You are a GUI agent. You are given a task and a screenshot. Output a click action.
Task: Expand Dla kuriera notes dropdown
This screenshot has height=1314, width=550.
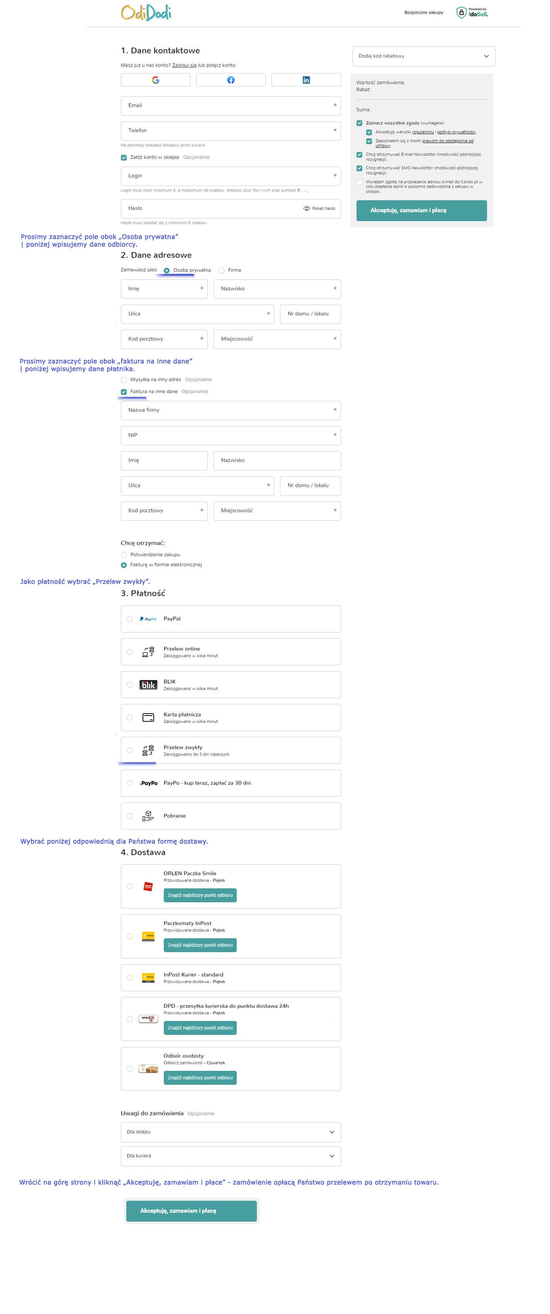231,1156
